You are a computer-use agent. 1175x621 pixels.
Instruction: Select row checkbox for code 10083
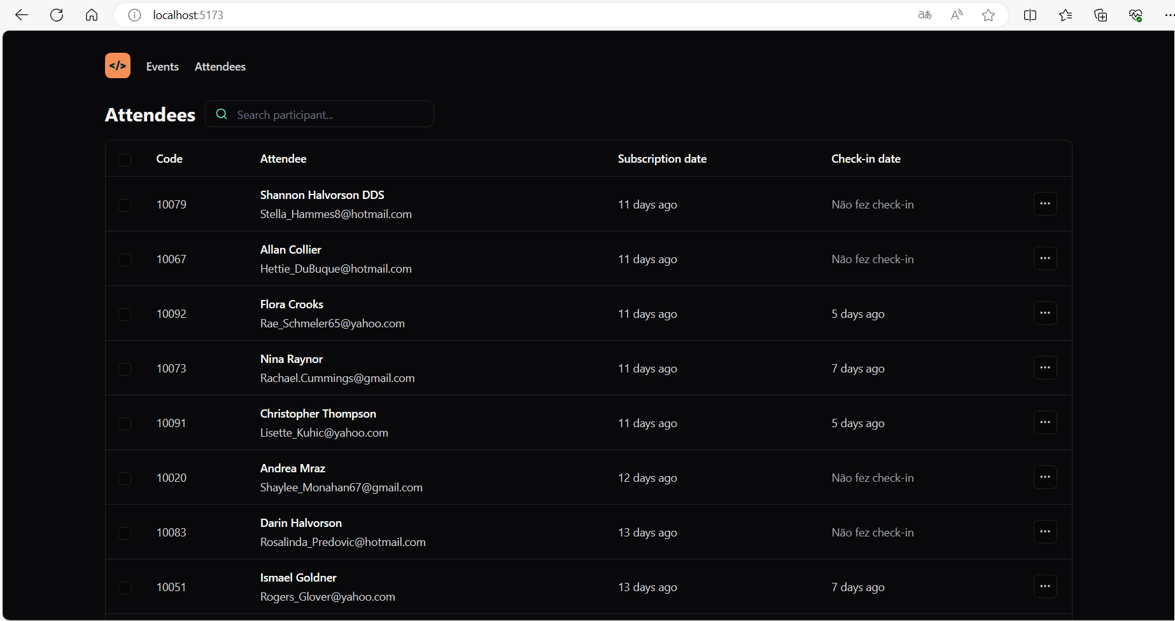pos(125,533)
